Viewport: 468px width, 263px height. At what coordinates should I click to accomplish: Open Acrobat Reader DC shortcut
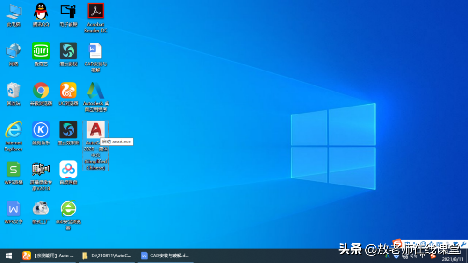coord(96,11)
